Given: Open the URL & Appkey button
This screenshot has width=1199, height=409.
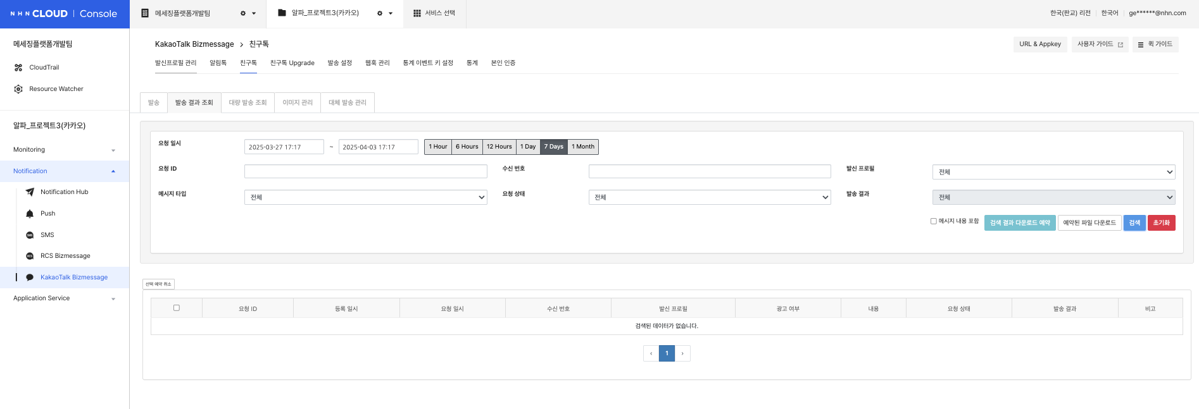Looking at the screenshot, I should click(1040, 44).
